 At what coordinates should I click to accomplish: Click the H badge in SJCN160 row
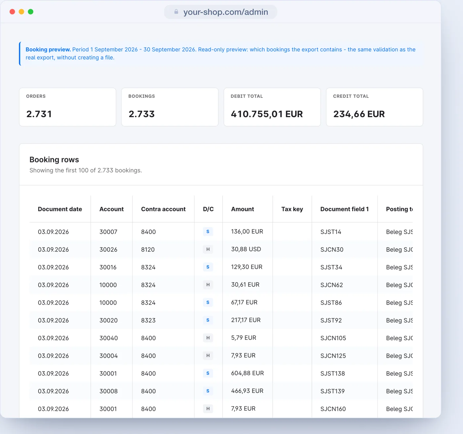208,409
